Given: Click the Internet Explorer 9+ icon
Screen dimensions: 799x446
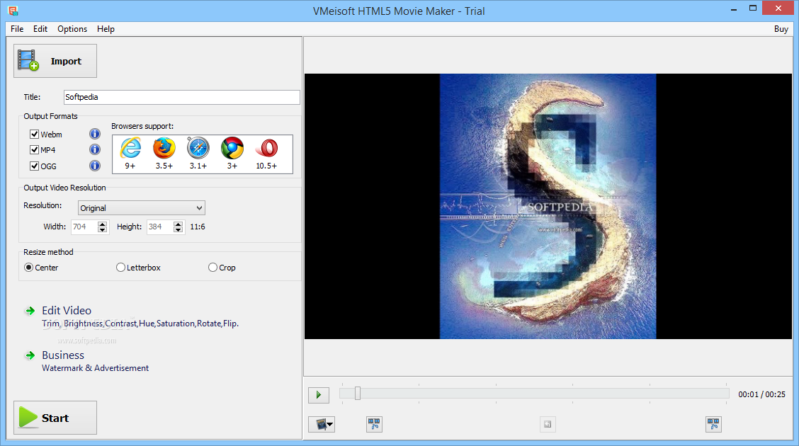Looking at the screenshot, I should (130, 148).
